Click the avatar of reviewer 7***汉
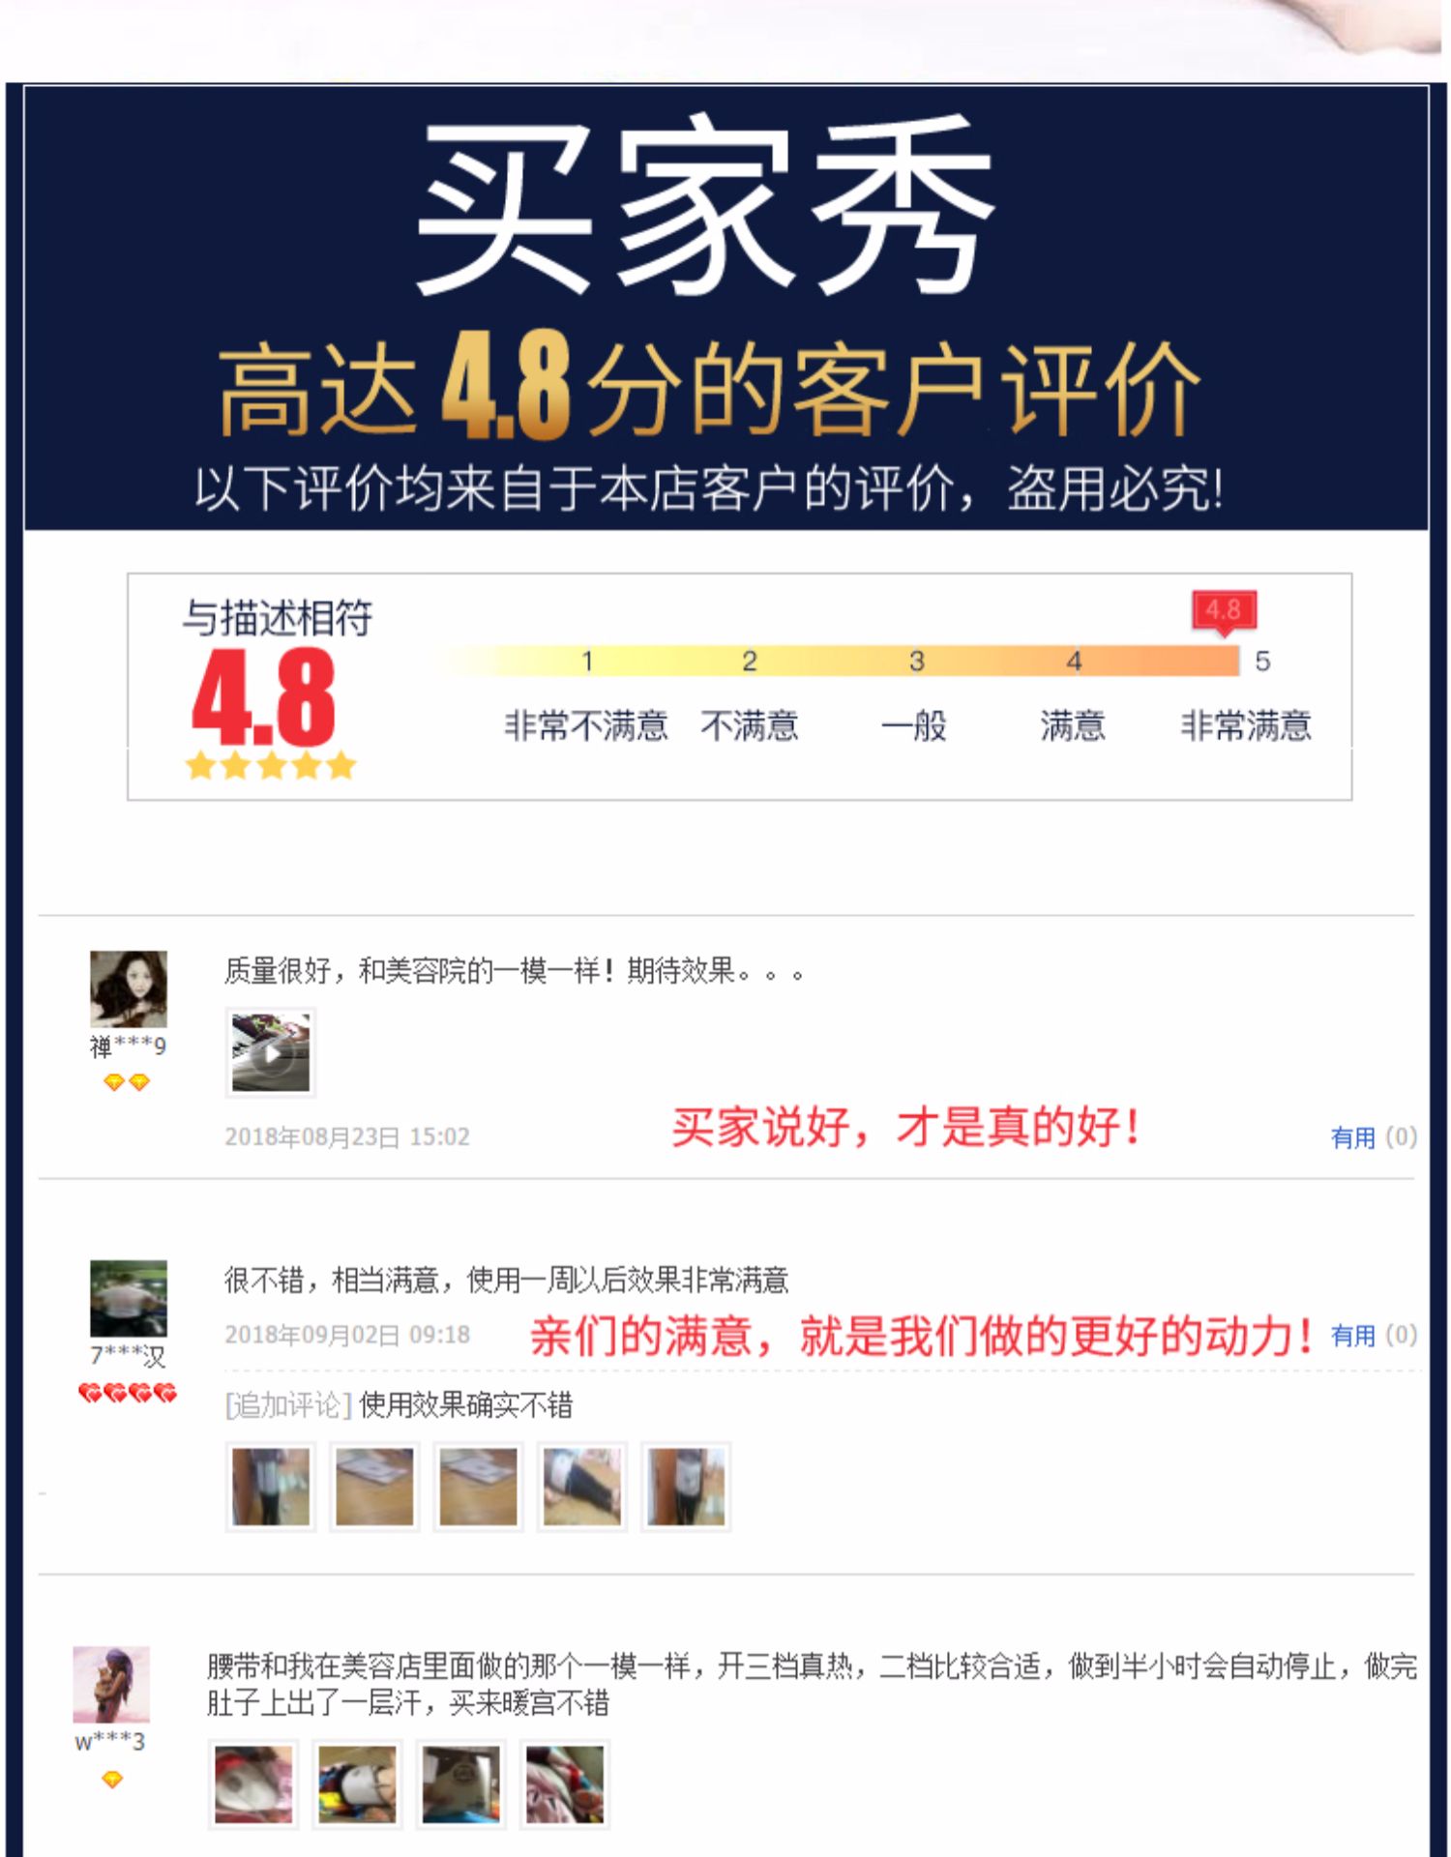This screenshot has width=1451, height=1857. tap(128, 1298)
